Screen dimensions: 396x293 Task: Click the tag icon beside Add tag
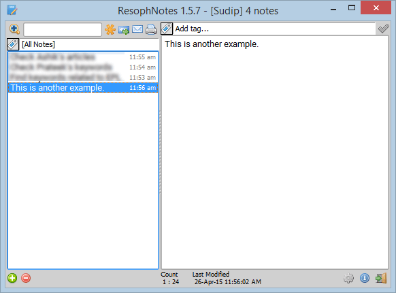coord(167,29)
